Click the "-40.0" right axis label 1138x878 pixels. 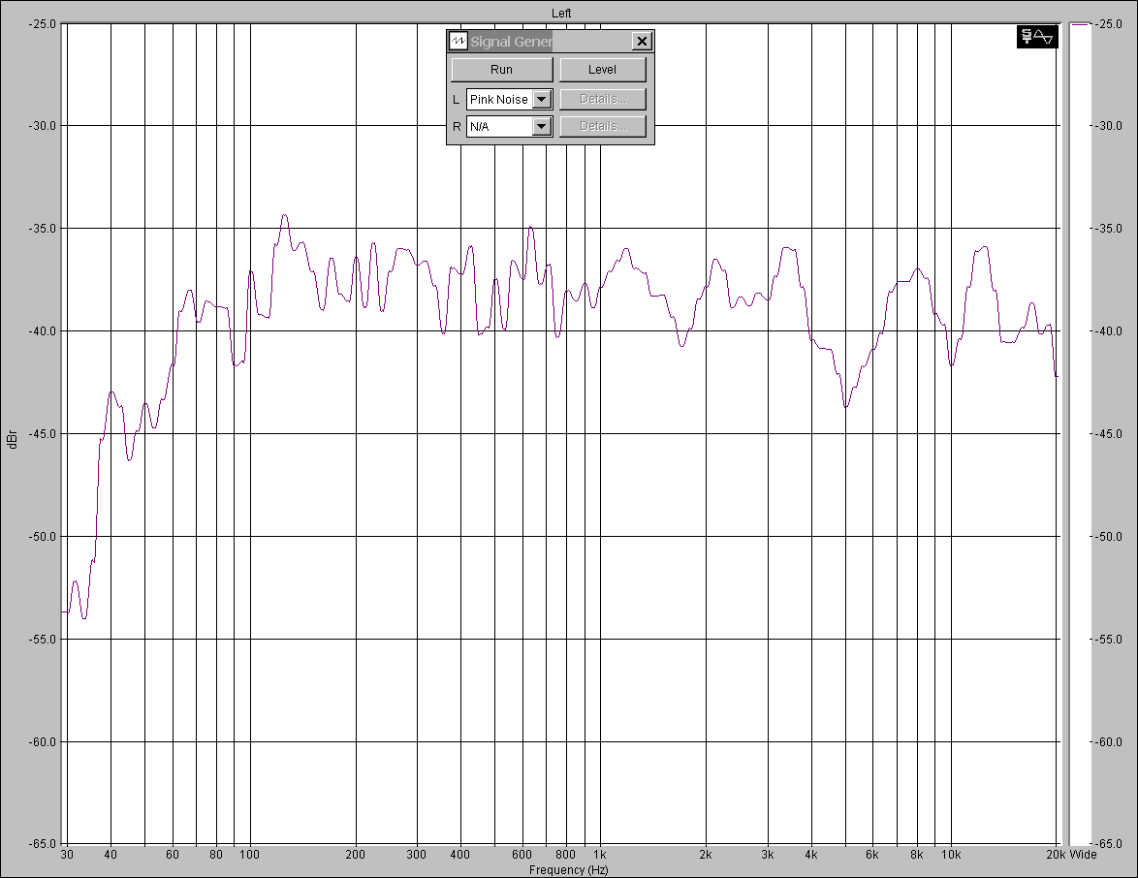click(1107, 330)
